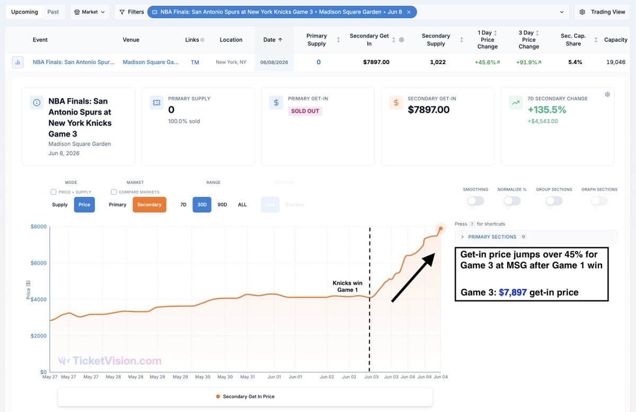Set range to 7D

[183, 204]
